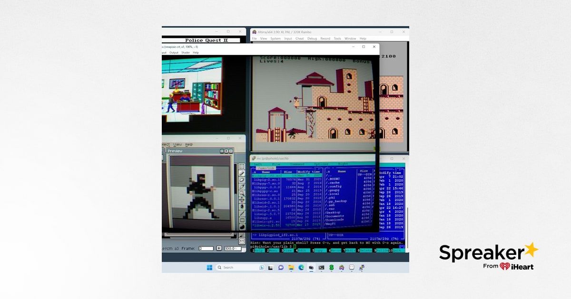The image size is (571, 299).
Task: Select /.cache directory in right MC panel
Action: (333, 183)
